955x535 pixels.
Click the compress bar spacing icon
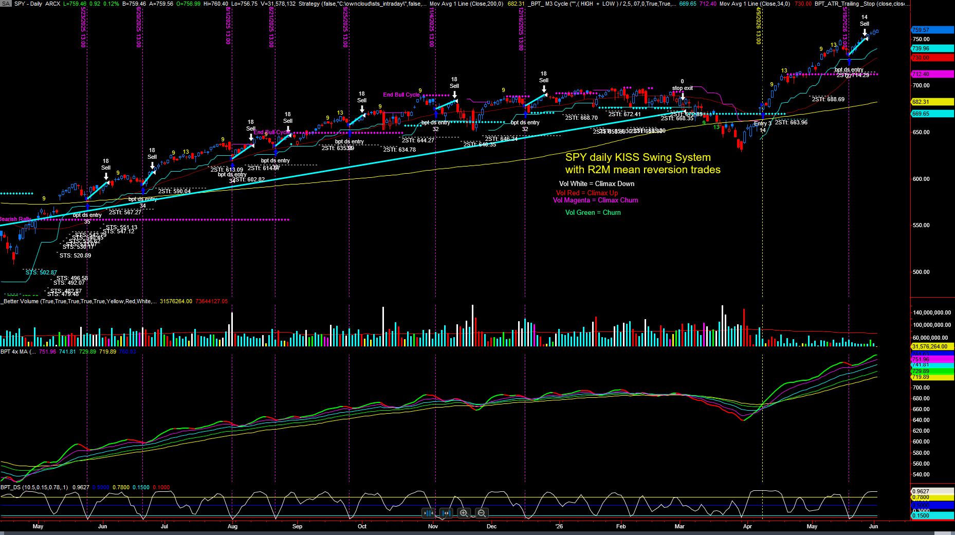click(428, 513)
